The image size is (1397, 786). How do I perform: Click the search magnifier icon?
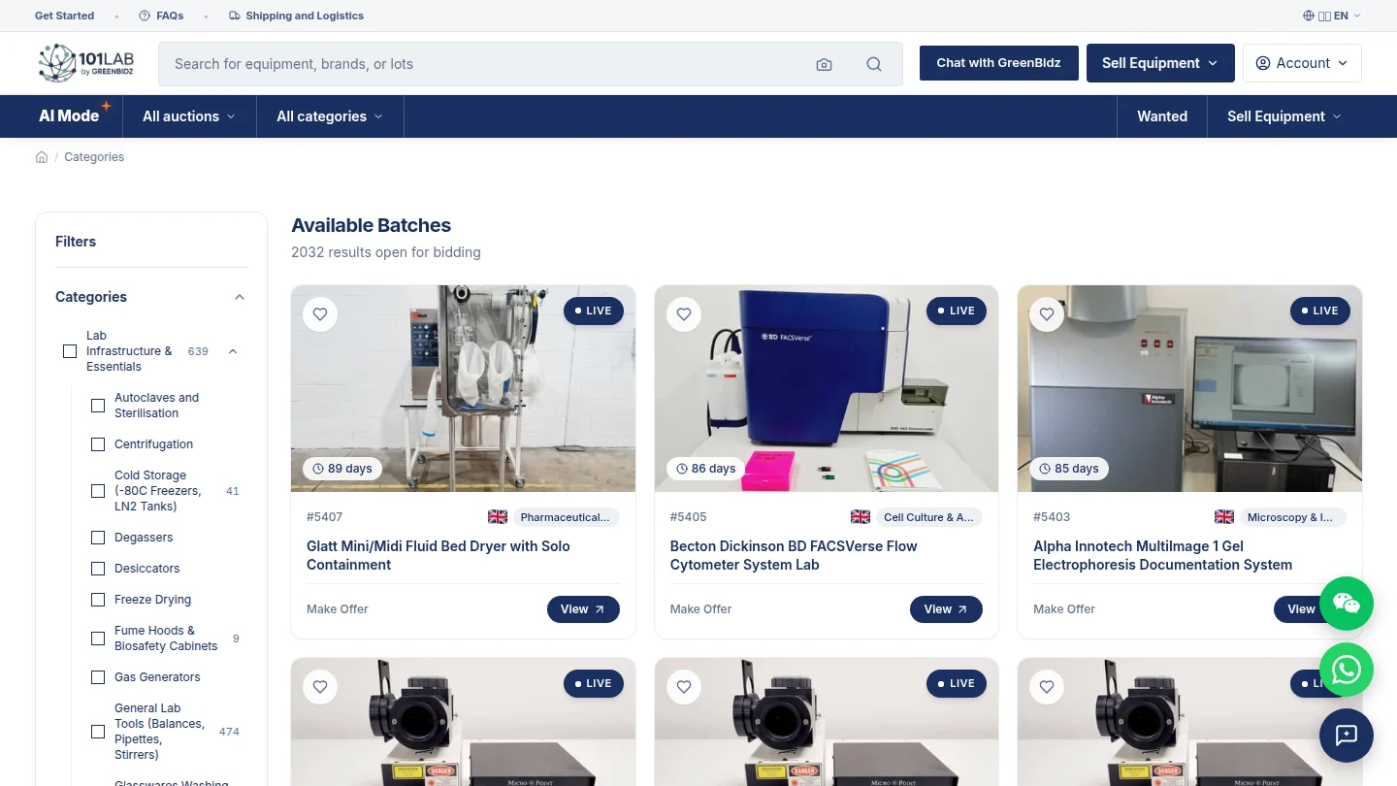click(x=874, y=64)
